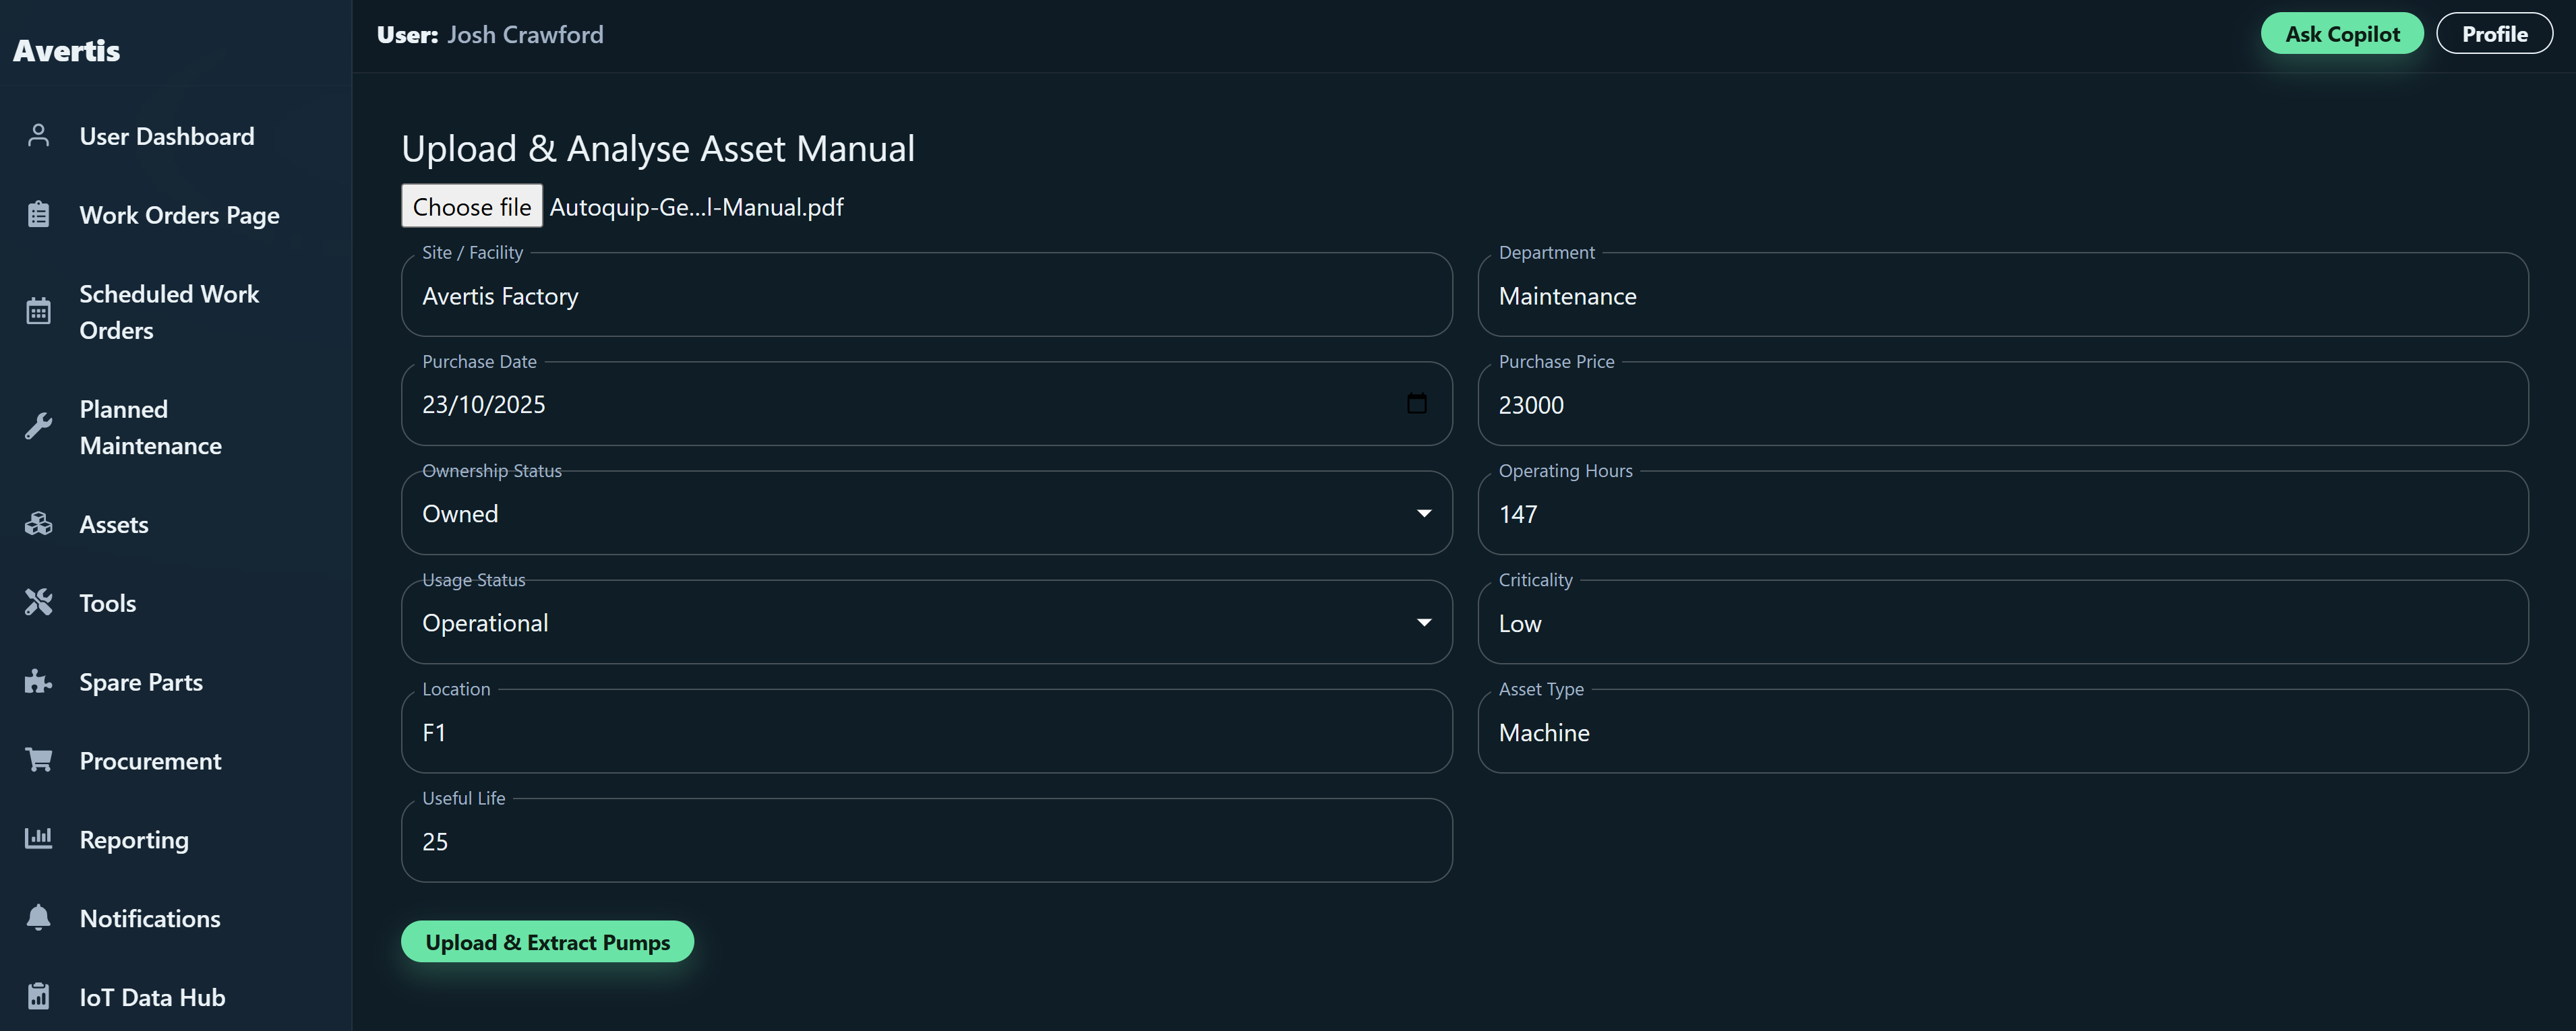Select the Procurement shopping cart icon

pos(38,760)
